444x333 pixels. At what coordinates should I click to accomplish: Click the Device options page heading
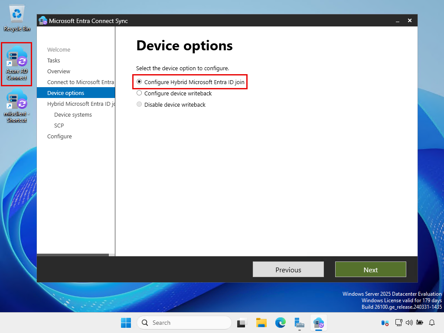184,46
